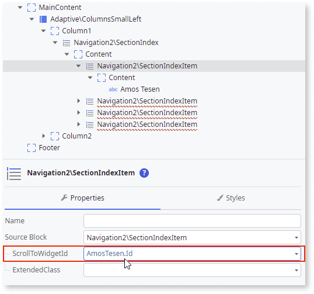Image resolution: width=314 pixels, height=294 pixels.
Task: Select the Column1 tree item
Action: point(76,31)
